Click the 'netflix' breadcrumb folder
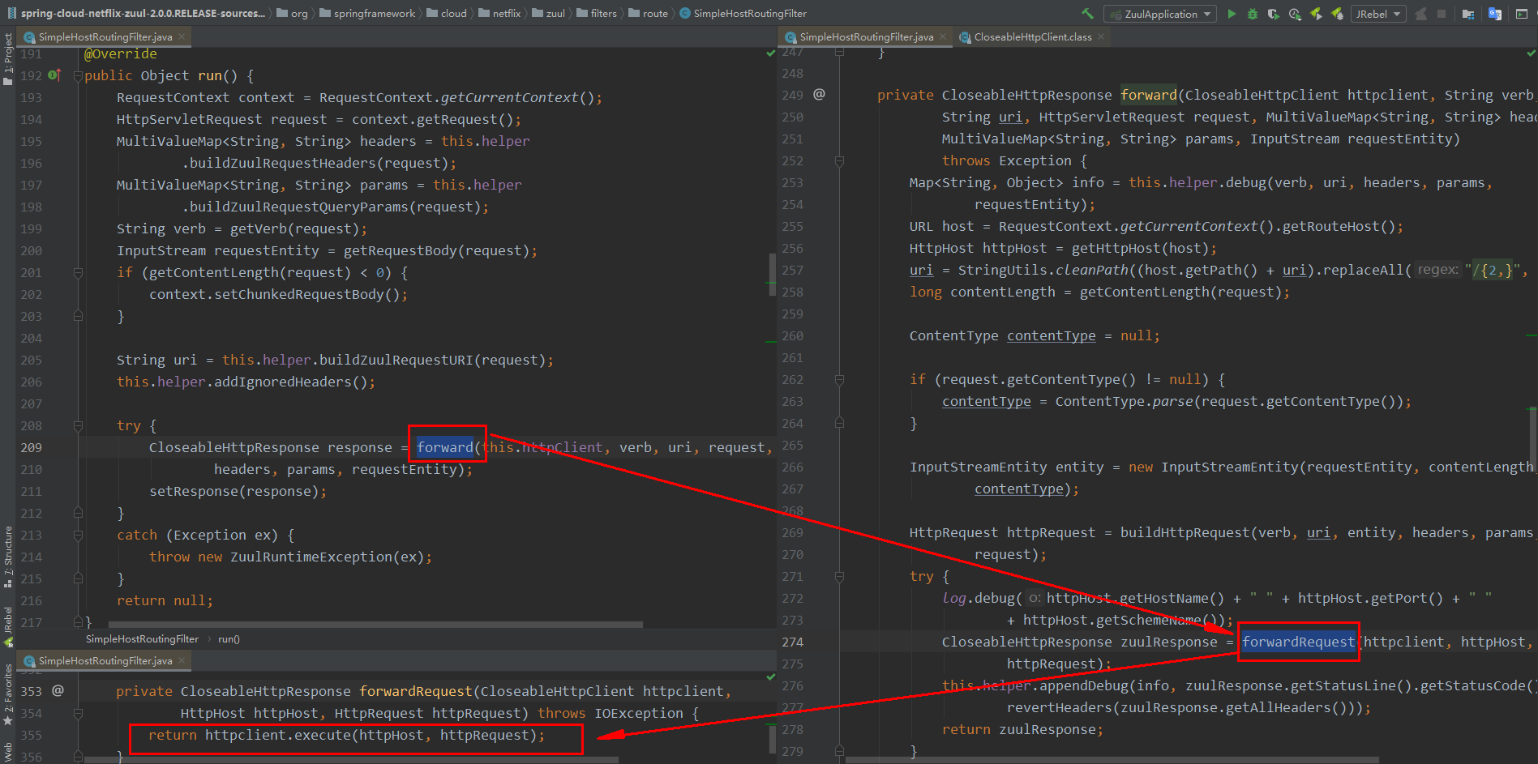Viewport: 1538px width, 764px height. (x=499, y=14)
